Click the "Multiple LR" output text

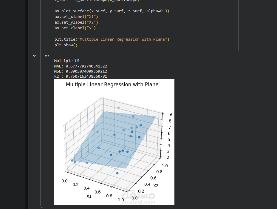[x=67, y=61]
